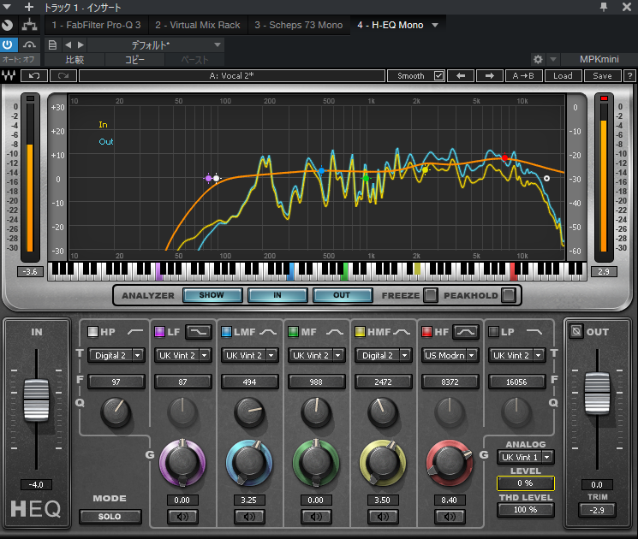Go to next preset with right arrow
The width and height of the screenshot is (638, 539).
pos(490,75)
